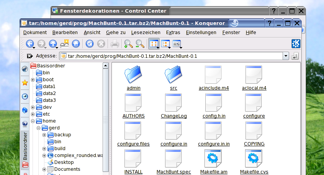Go up one folder with Up arrow
The height and width of the screenshot is (175, 324).
53,44
